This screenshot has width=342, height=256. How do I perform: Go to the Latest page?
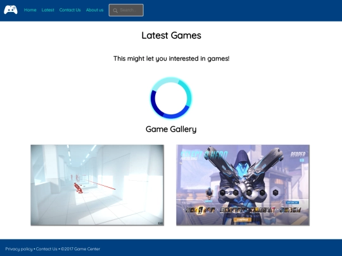click(47, 10)
